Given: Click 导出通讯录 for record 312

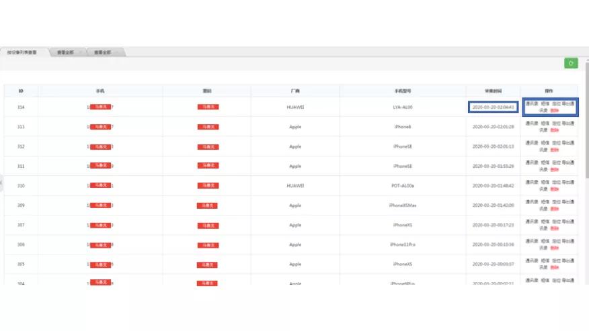Looking at the screenshot, I should coord(567,143).
